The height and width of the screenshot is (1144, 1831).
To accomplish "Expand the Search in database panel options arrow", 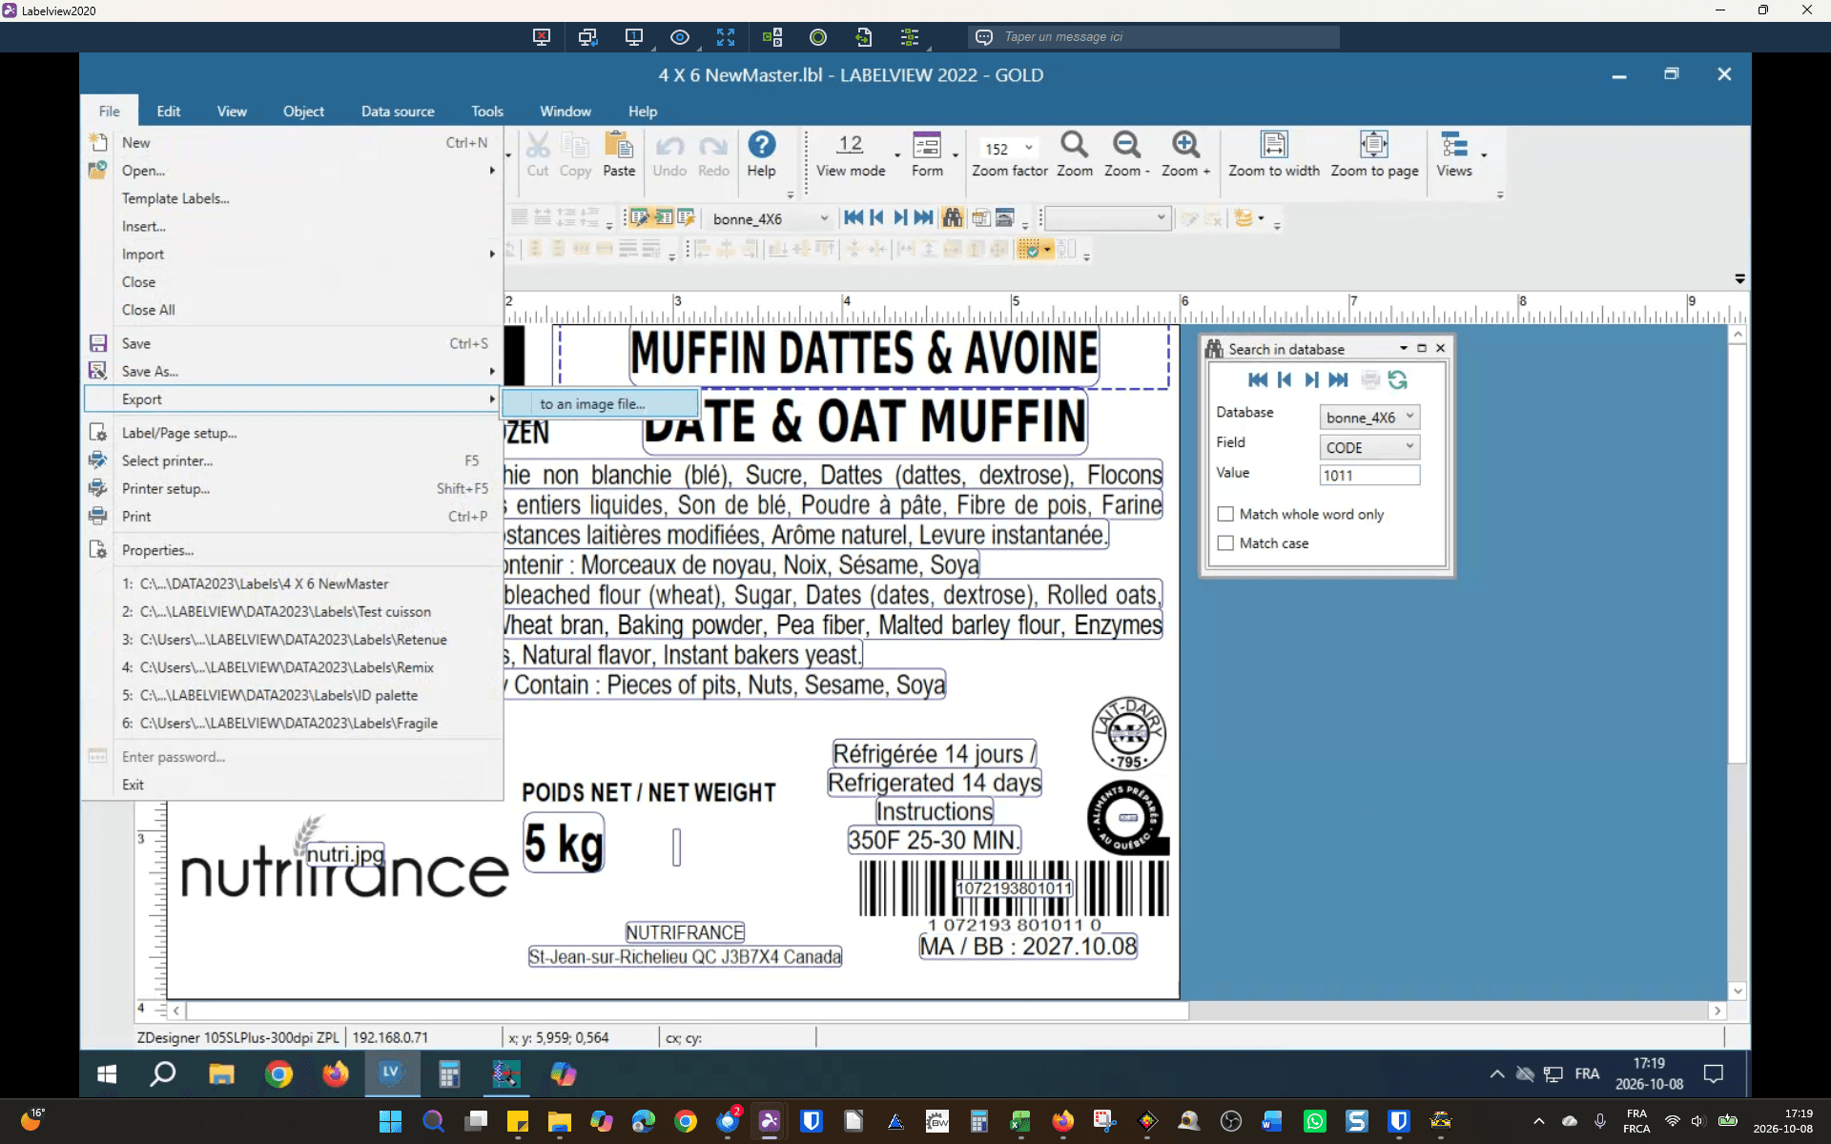I will pos(1404,349).
